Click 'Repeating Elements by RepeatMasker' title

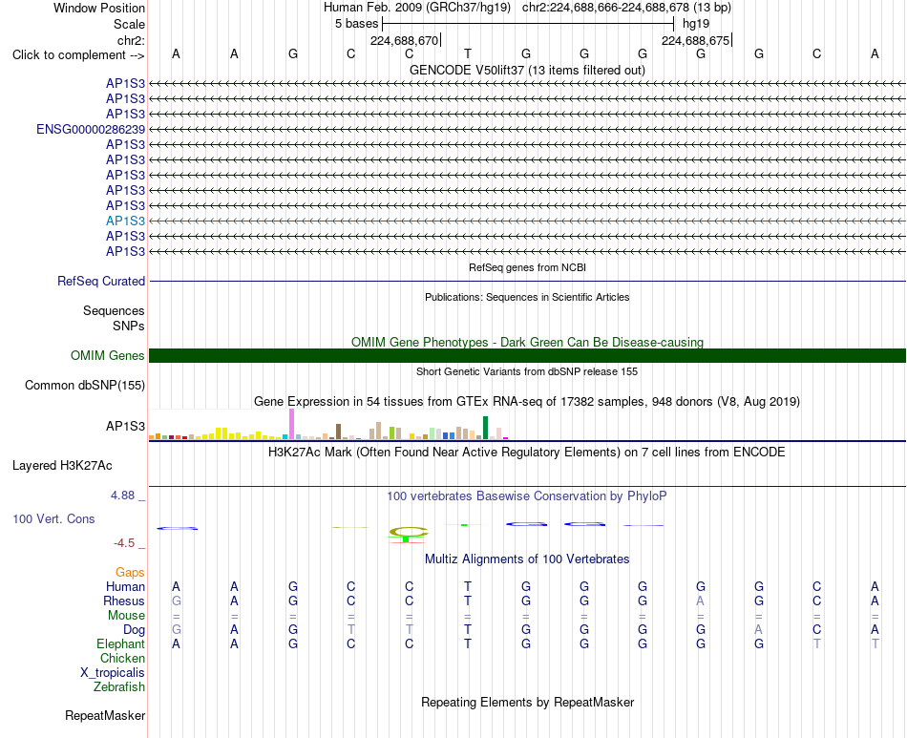[x=527, y=702]
